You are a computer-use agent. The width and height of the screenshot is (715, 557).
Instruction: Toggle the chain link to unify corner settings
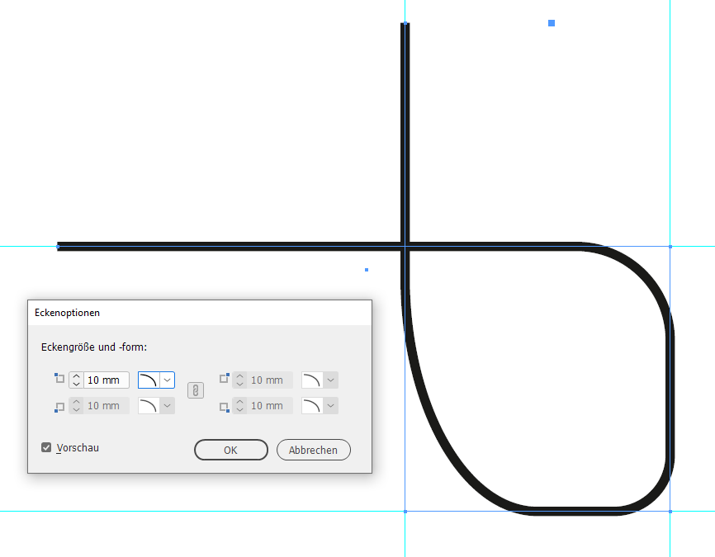196,391
